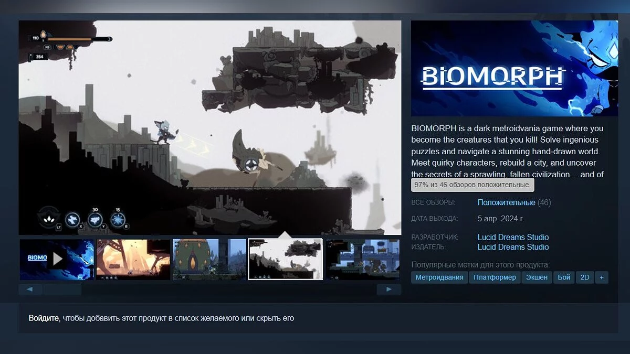Select the highlighted gray floating island thumbnail
This screenshot has height=354, width=630.
(x=286, y=260)
